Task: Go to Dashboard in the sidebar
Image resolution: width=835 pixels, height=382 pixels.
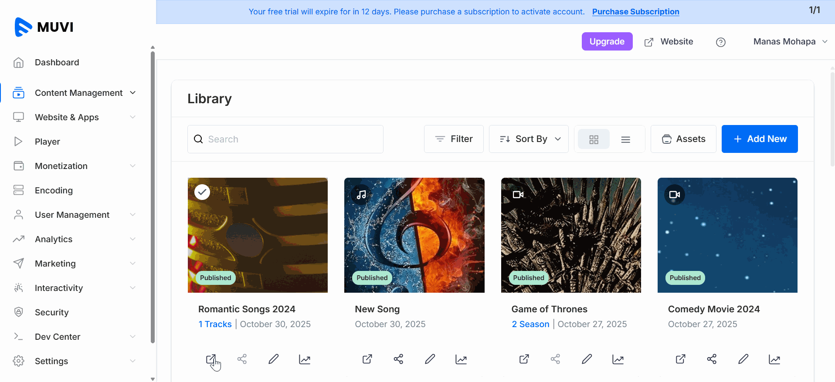Action: [x=57, y=62]
